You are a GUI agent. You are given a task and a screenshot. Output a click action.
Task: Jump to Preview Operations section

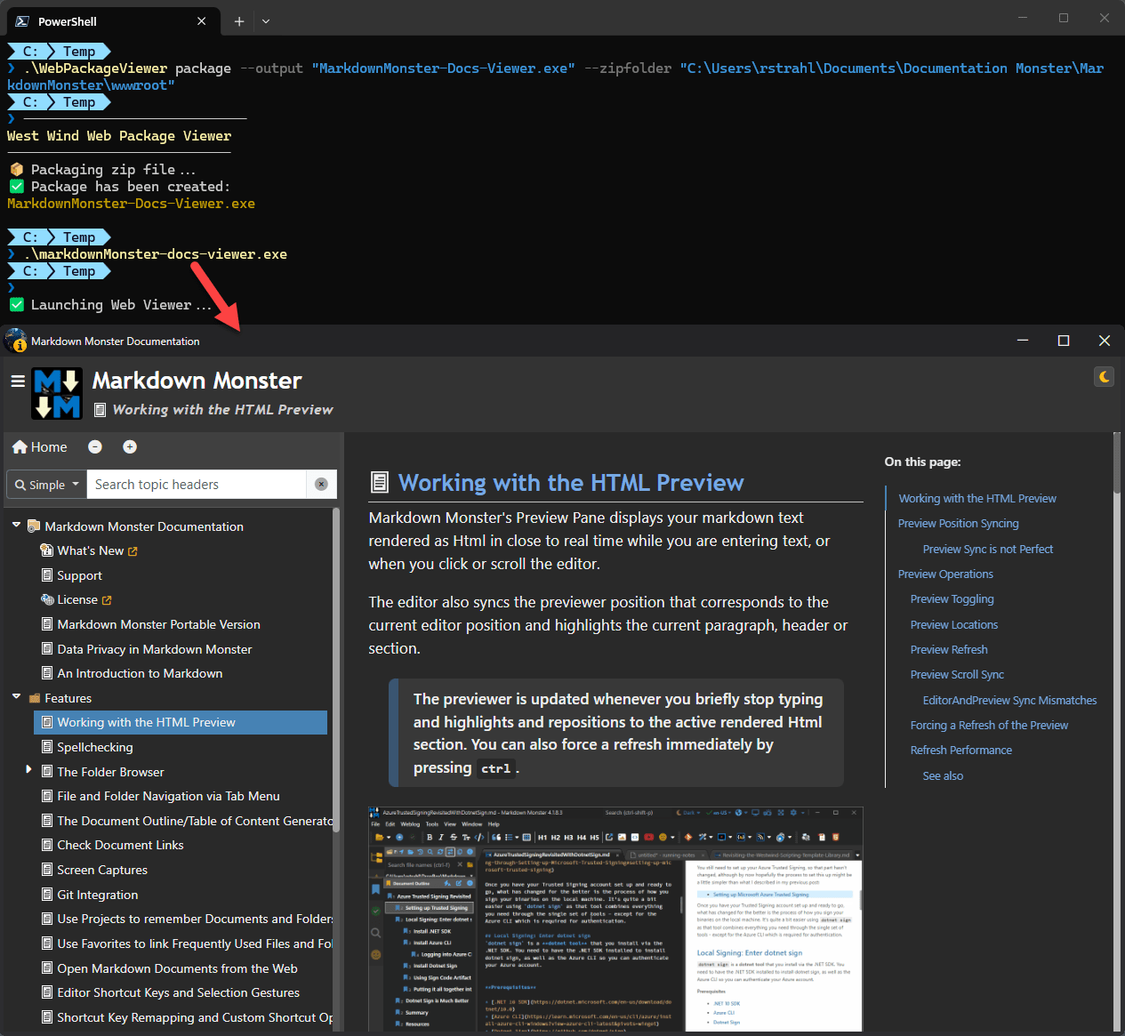pyautogui.click(x=945, y=574)
